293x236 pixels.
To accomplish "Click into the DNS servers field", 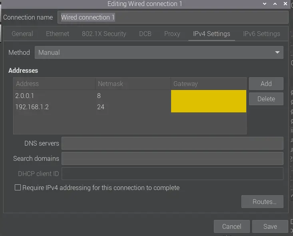I will (x=172, y=143).
